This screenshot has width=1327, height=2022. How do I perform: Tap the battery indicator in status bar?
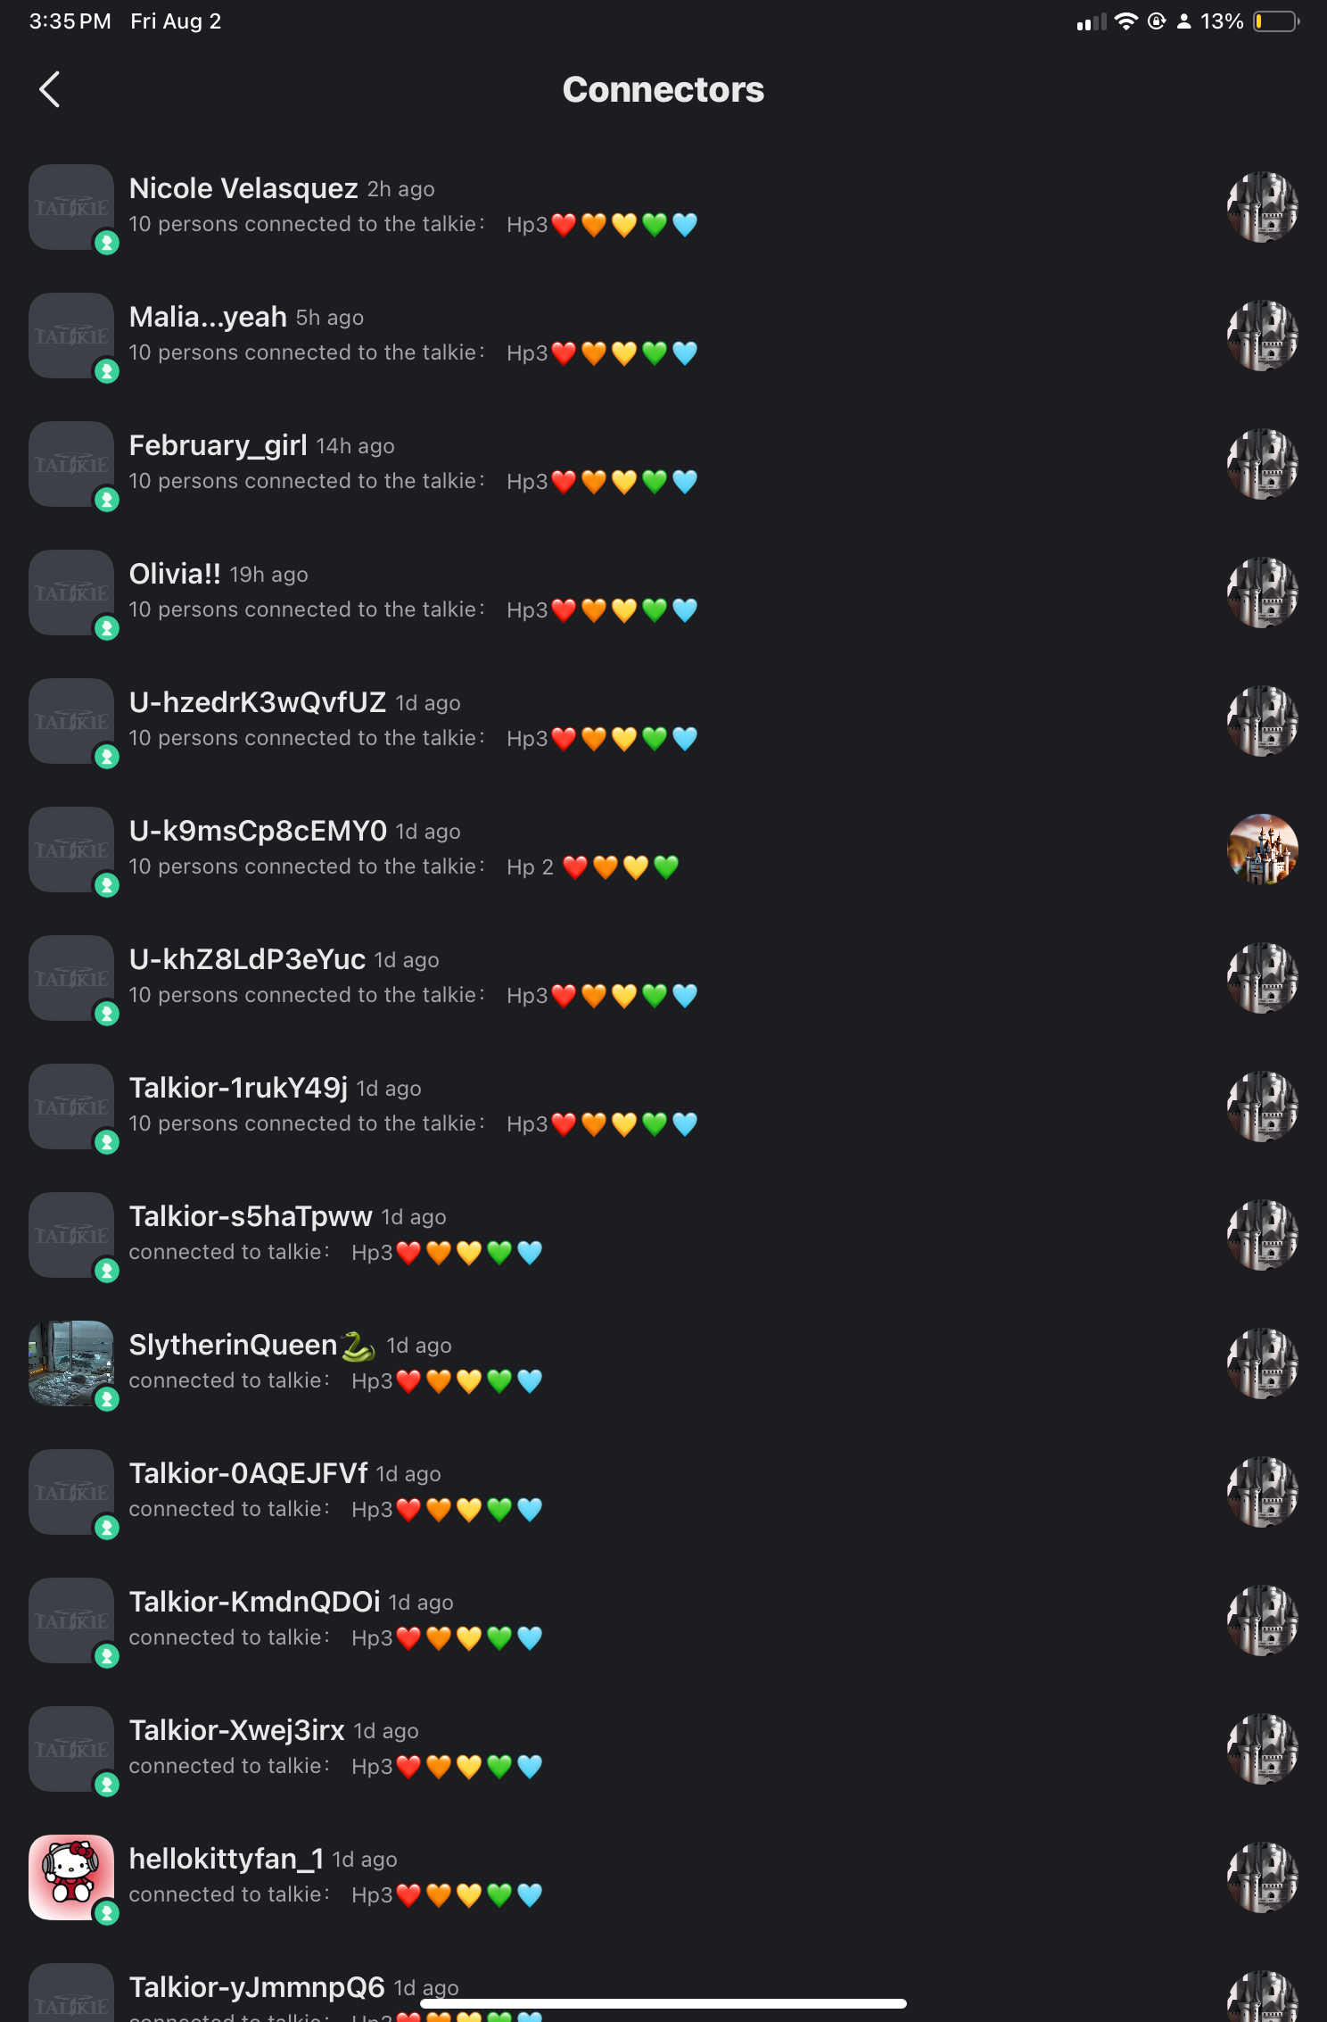(x=1276, y=21)
